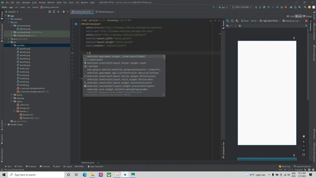This screenshot has height=178, width=316.
Task: Toggle the pan hand tool
Action: (304, 136)
